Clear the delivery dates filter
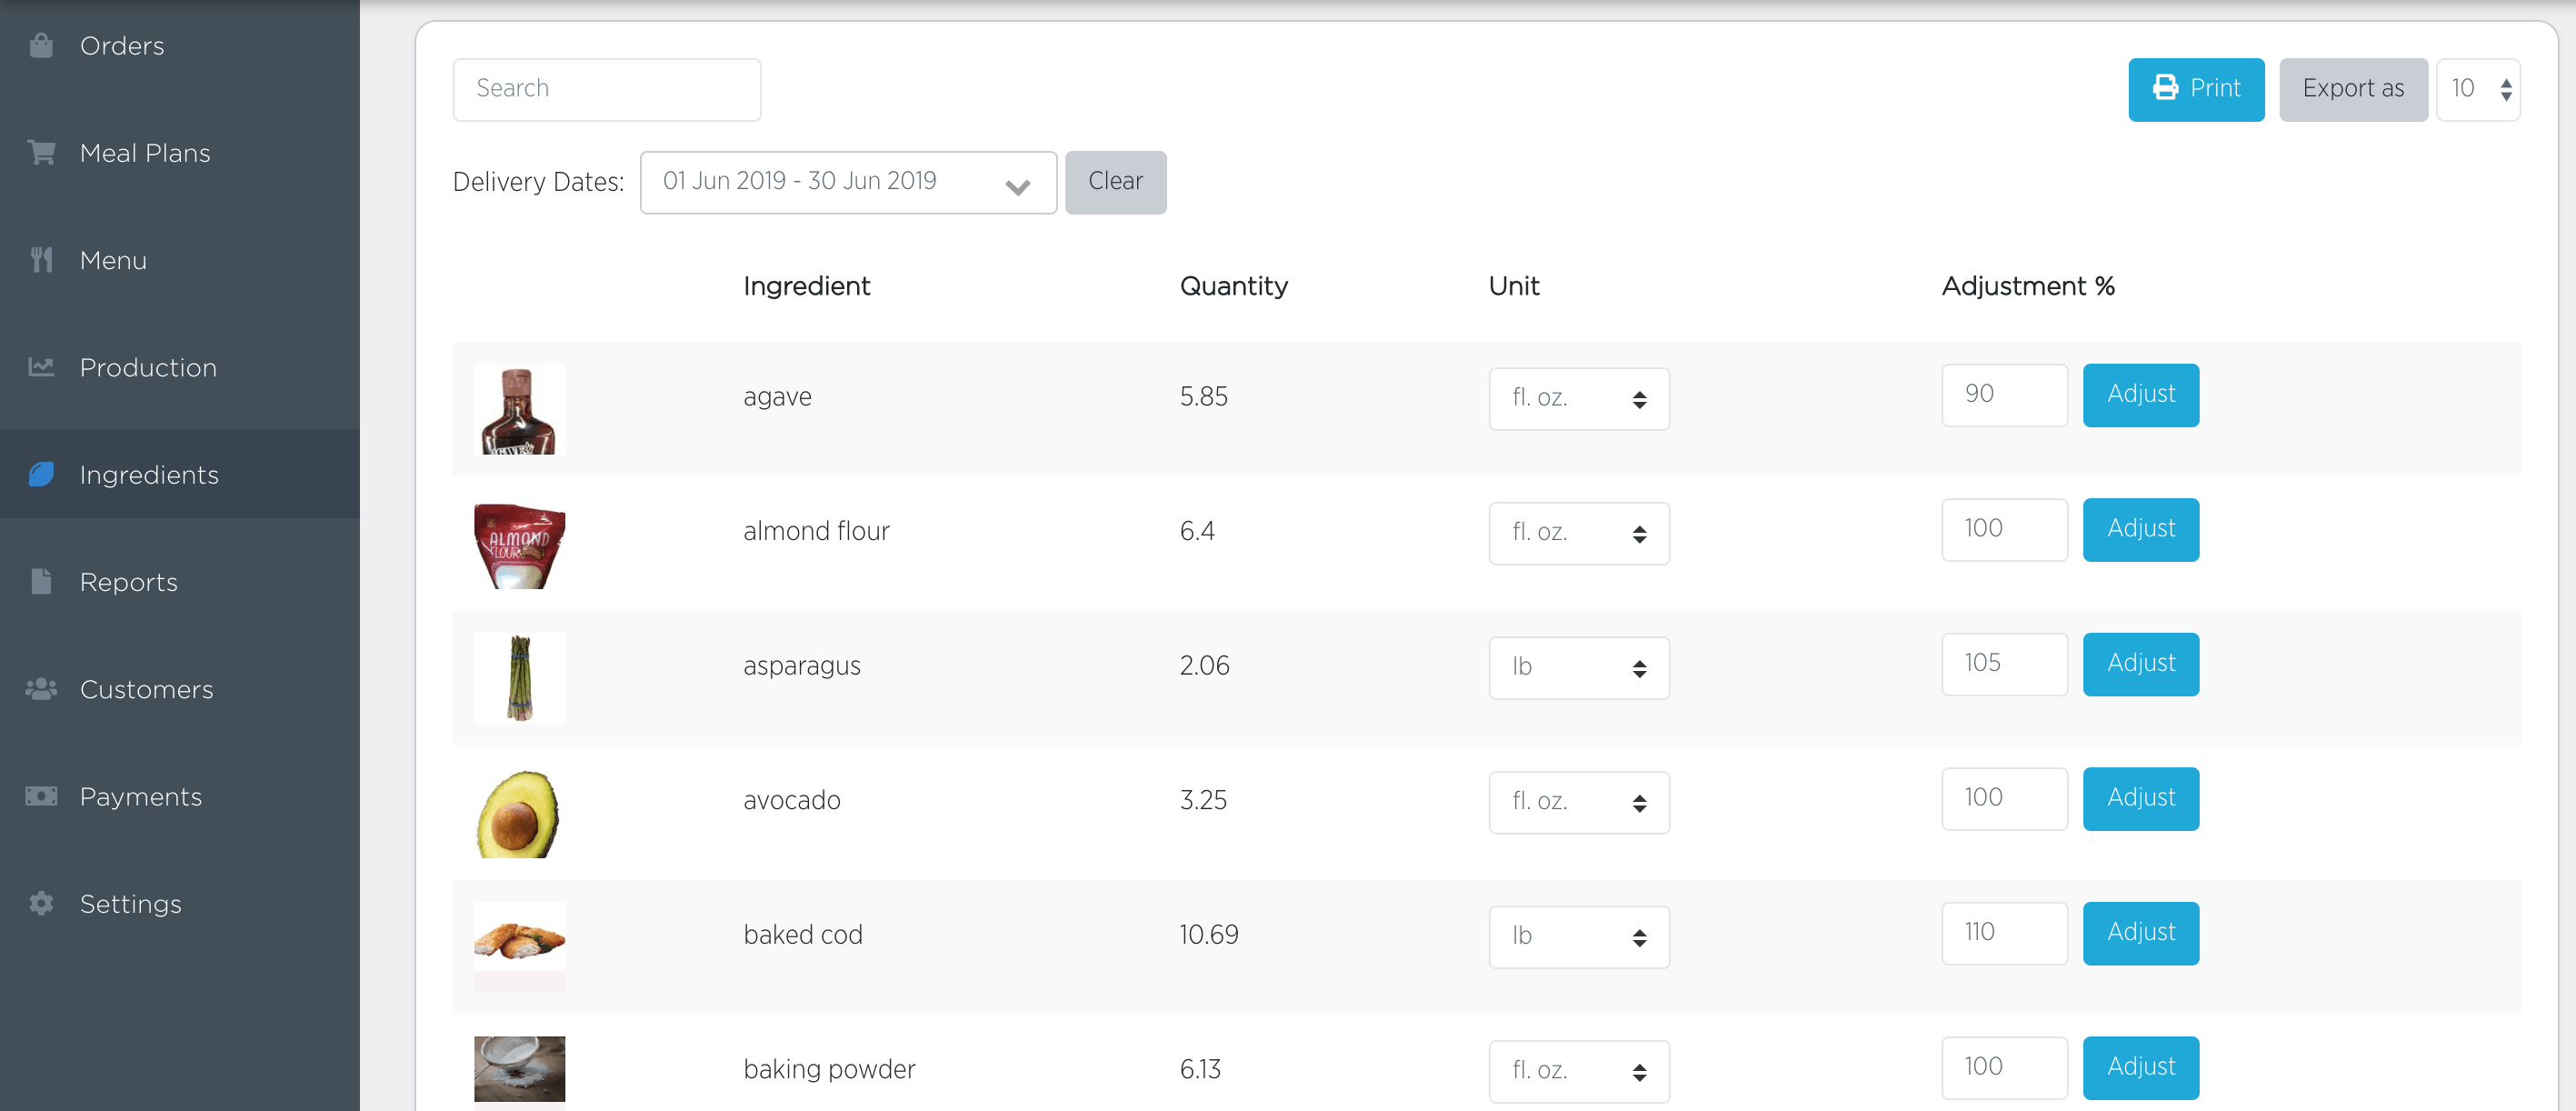 [x=1114, y=182]
